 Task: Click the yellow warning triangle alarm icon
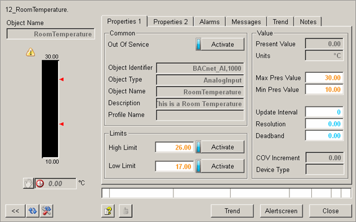[x=30, y=52]
